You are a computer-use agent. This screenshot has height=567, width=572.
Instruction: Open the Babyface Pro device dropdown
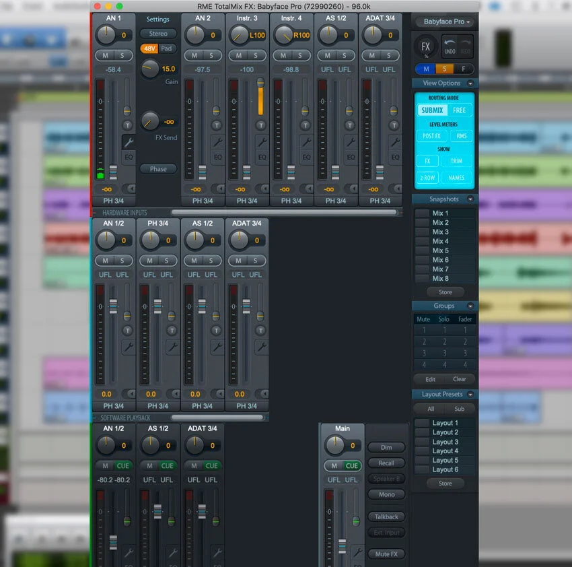[444, 22]
